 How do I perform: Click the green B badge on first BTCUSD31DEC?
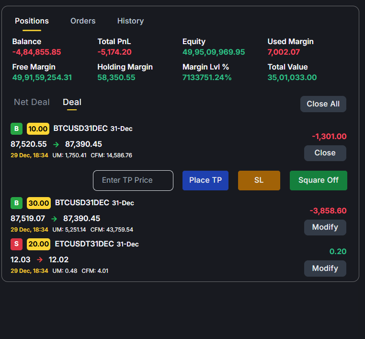[x=16, y=129]
